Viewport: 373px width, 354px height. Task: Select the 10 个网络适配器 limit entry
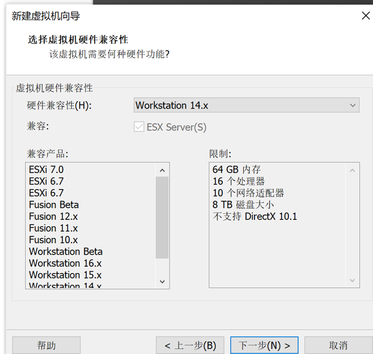click(x=248, y=193)
